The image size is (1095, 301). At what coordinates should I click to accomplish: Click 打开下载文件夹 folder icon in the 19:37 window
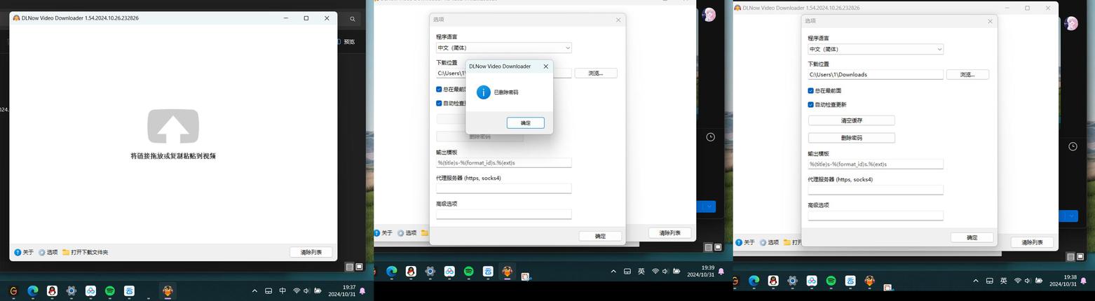(x=66, y=252)
